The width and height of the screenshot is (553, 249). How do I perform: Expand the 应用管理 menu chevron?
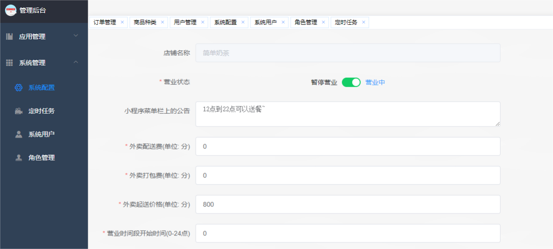[76, 36]
